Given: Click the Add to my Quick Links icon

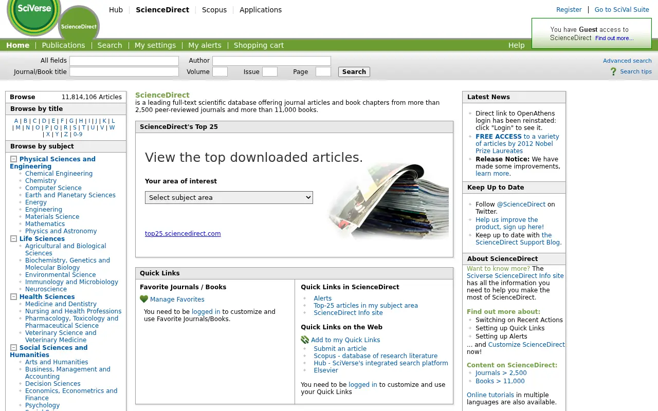Looking at the screenshot, I should (305, 340).
